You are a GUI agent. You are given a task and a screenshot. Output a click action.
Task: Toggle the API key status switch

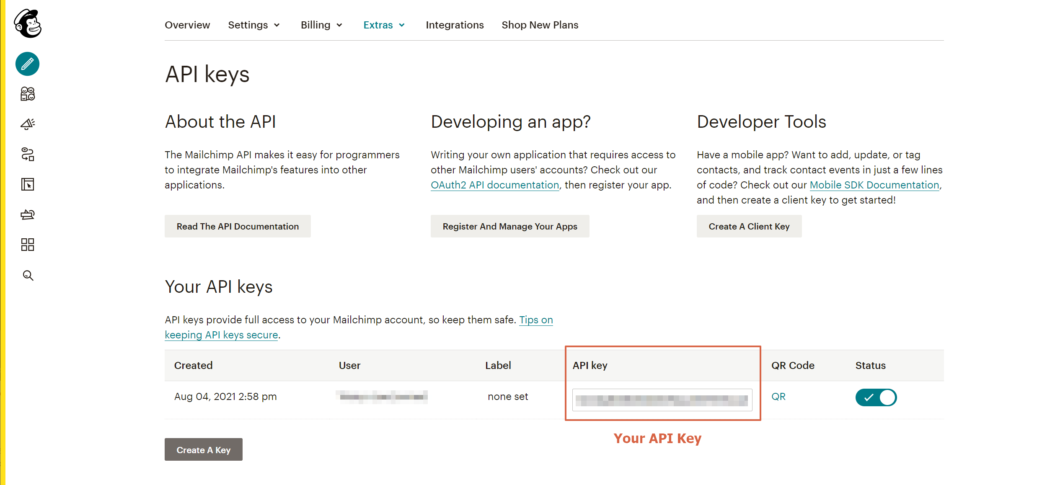(876, 397)
